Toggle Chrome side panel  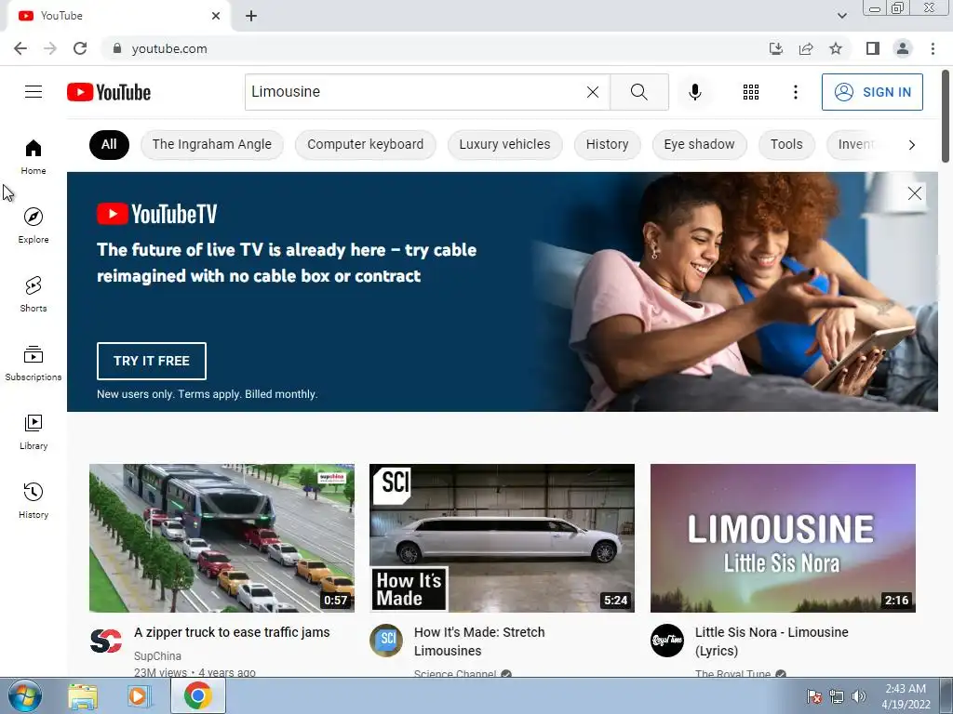873,48
